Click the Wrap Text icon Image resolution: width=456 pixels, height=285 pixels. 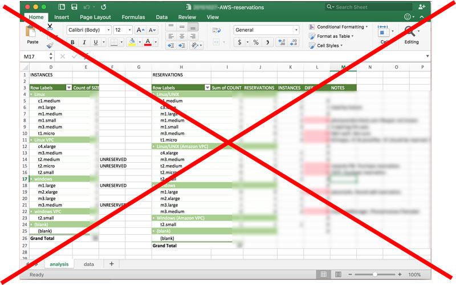click(x=217, y=30)
